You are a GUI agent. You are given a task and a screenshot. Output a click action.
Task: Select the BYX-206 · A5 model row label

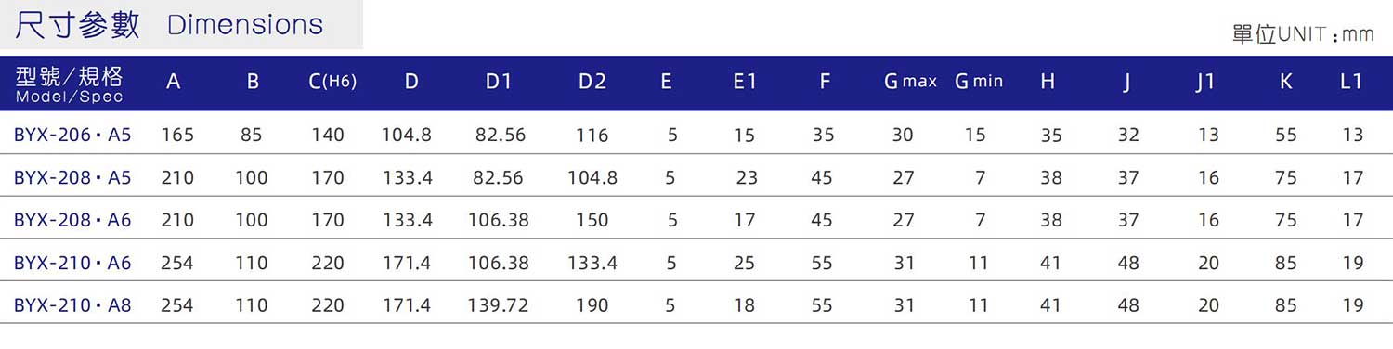(x=72, y=135)
